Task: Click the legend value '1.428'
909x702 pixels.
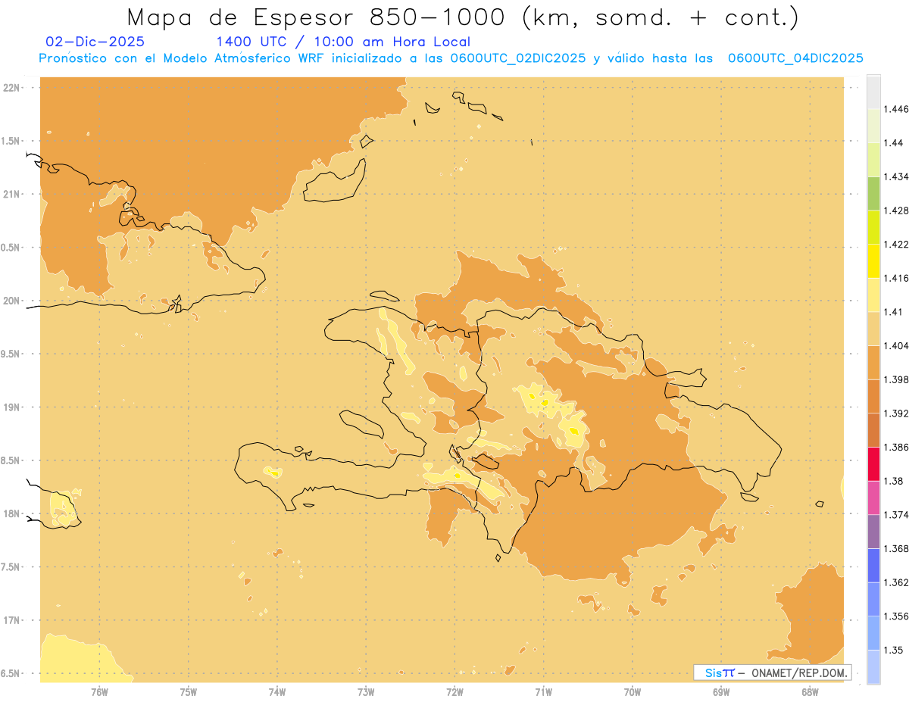Action: [x=896, y=211]
